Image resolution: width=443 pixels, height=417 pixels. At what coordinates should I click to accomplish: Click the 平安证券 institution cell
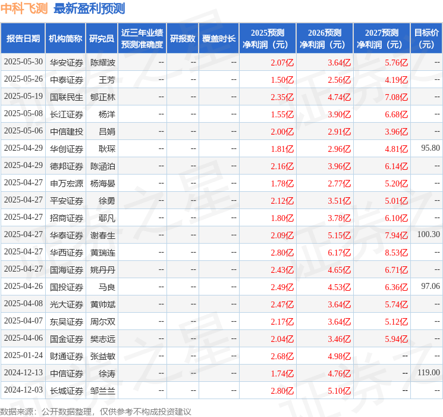coord(67,201)
